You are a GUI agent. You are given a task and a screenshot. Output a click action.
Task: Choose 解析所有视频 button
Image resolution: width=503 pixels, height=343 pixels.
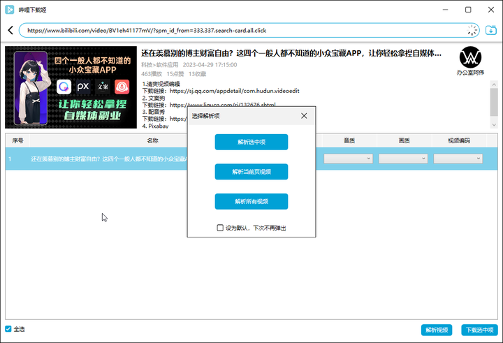click(251, 201)
